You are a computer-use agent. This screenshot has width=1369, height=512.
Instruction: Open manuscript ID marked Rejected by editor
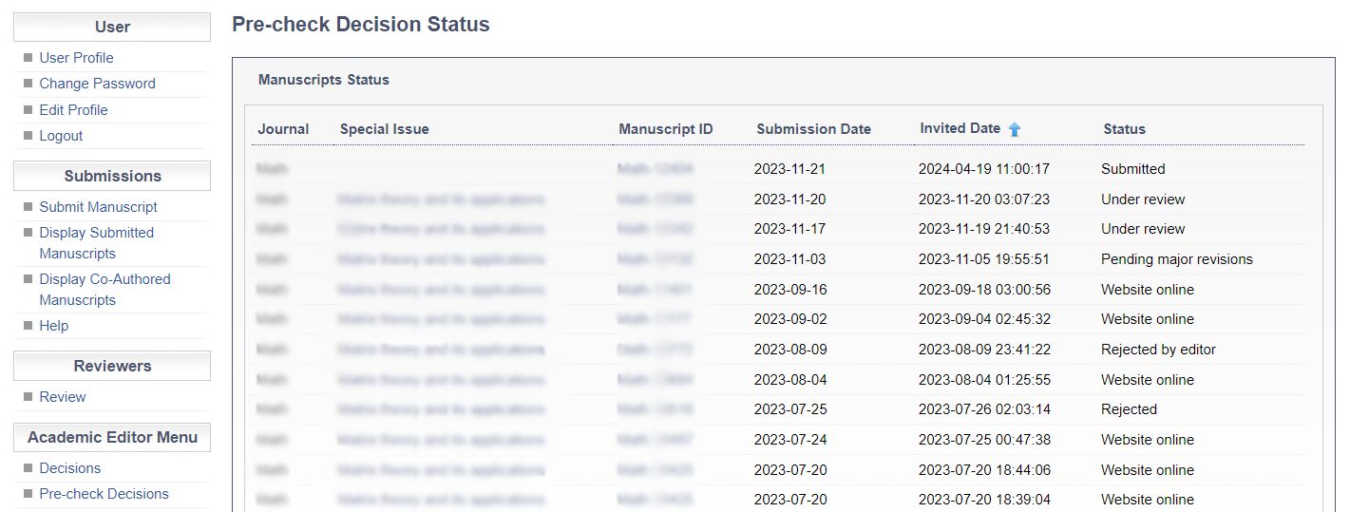click(x=655, y=350)
